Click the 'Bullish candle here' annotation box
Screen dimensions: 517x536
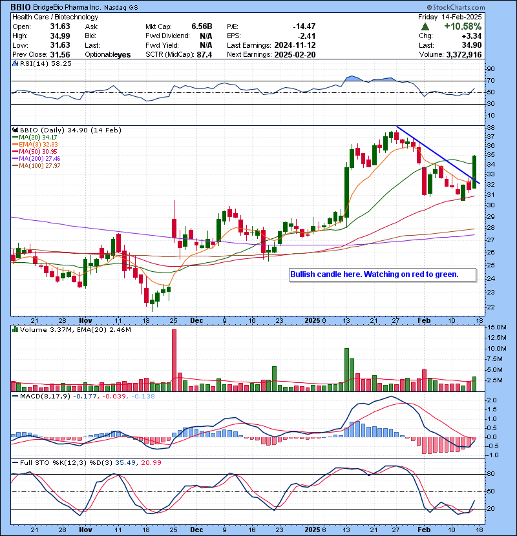[x=383, y=274]
